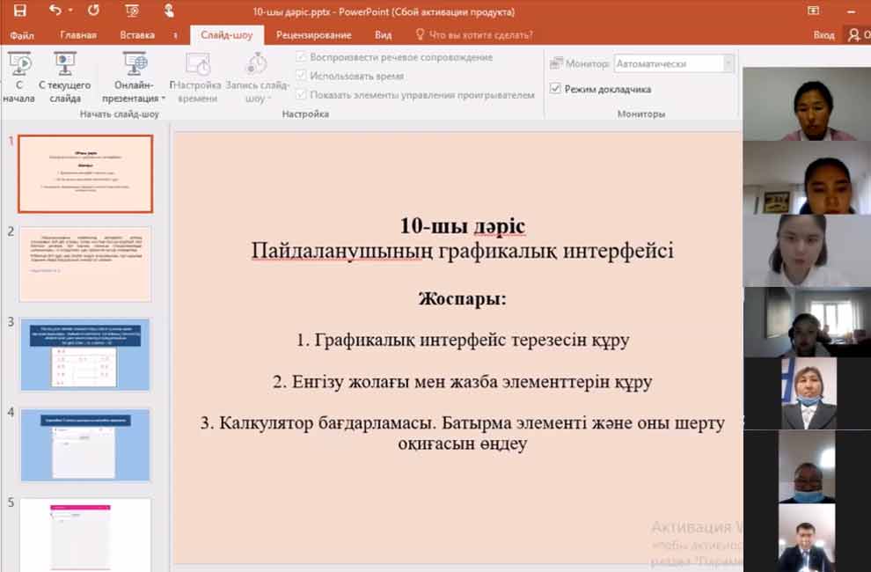Toggle the Режим докладчика checkbox

555,89
